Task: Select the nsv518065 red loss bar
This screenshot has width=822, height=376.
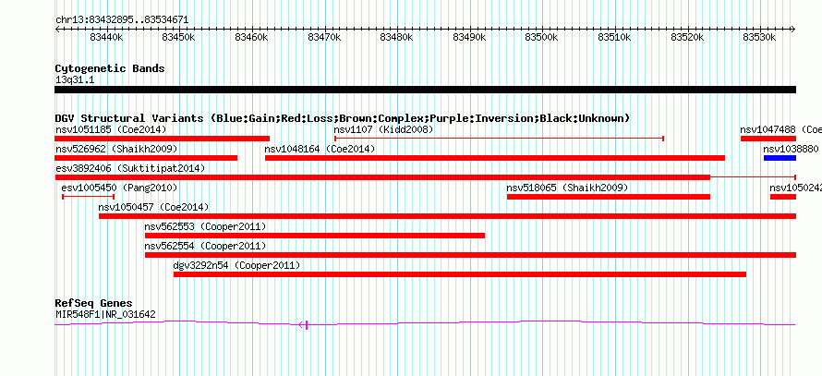Action: [x=608, y=197]
